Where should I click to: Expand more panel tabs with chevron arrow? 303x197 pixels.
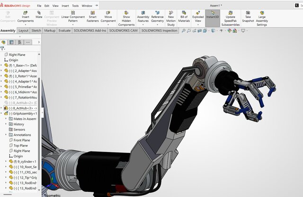tap(39, 42)
